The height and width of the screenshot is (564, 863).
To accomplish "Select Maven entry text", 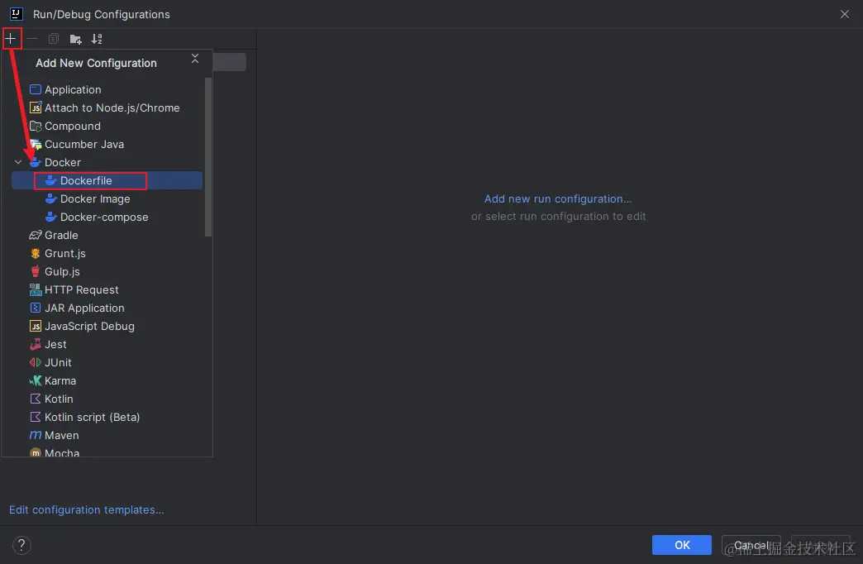I will pos(62,435).
